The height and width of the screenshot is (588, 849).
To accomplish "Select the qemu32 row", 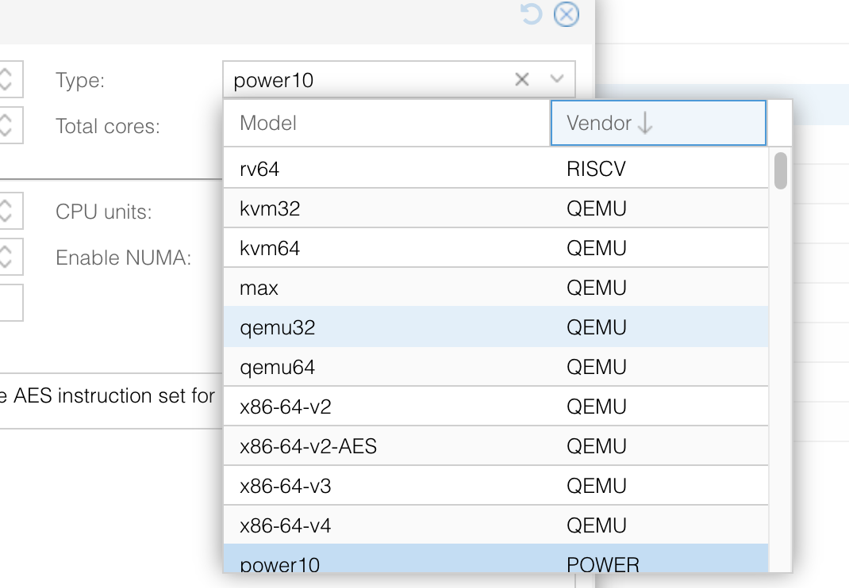I will (x=496, y=326).
